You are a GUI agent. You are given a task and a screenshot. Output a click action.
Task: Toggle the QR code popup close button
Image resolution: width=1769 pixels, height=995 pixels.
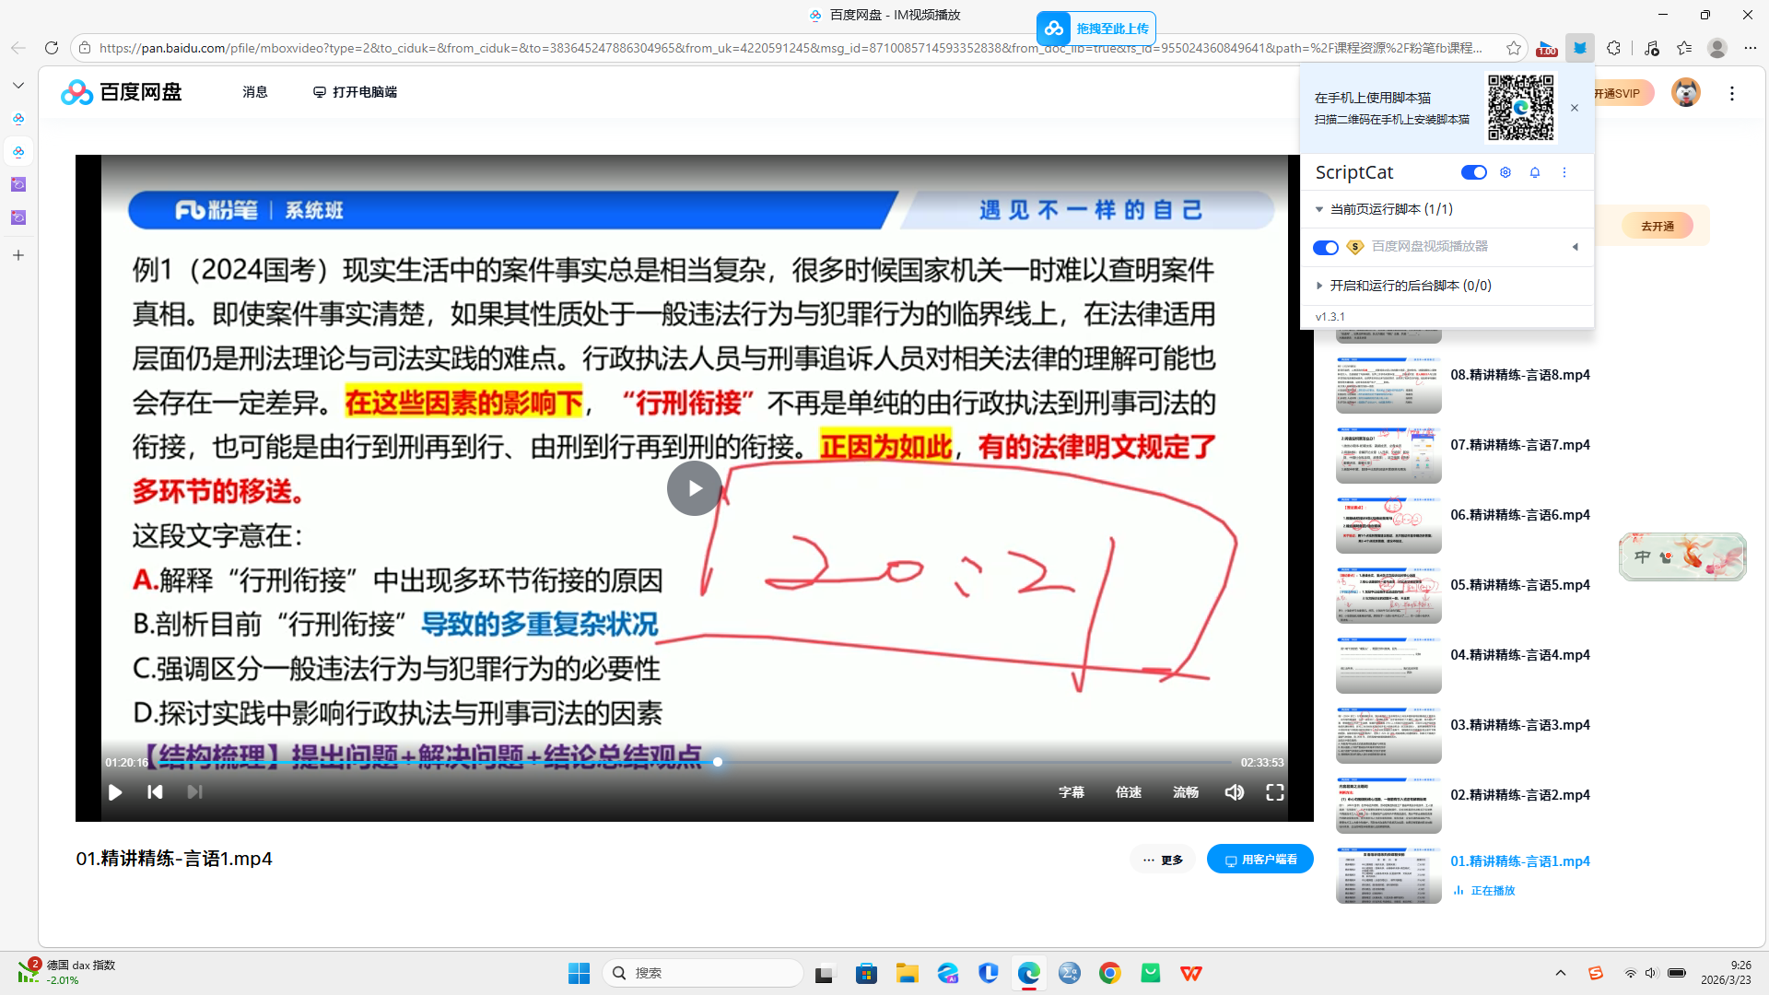pyautogui.click(x=1575, y=108)
